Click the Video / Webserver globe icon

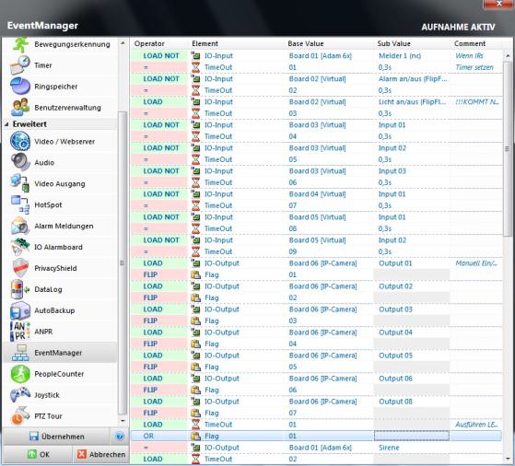click(x=19, y=141)
